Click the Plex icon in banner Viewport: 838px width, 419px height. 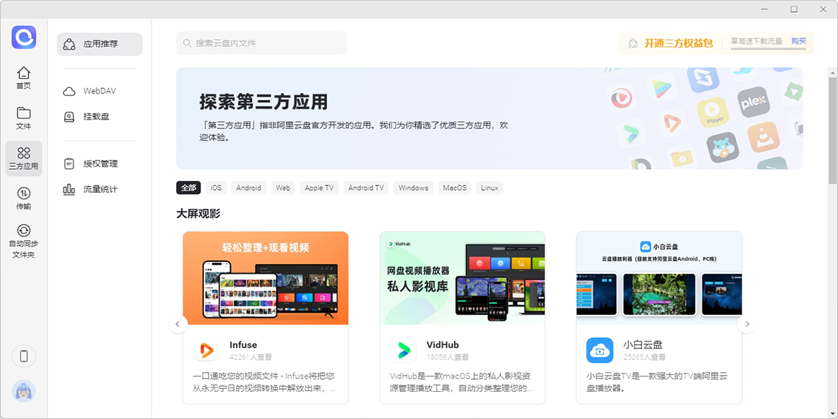753,101
